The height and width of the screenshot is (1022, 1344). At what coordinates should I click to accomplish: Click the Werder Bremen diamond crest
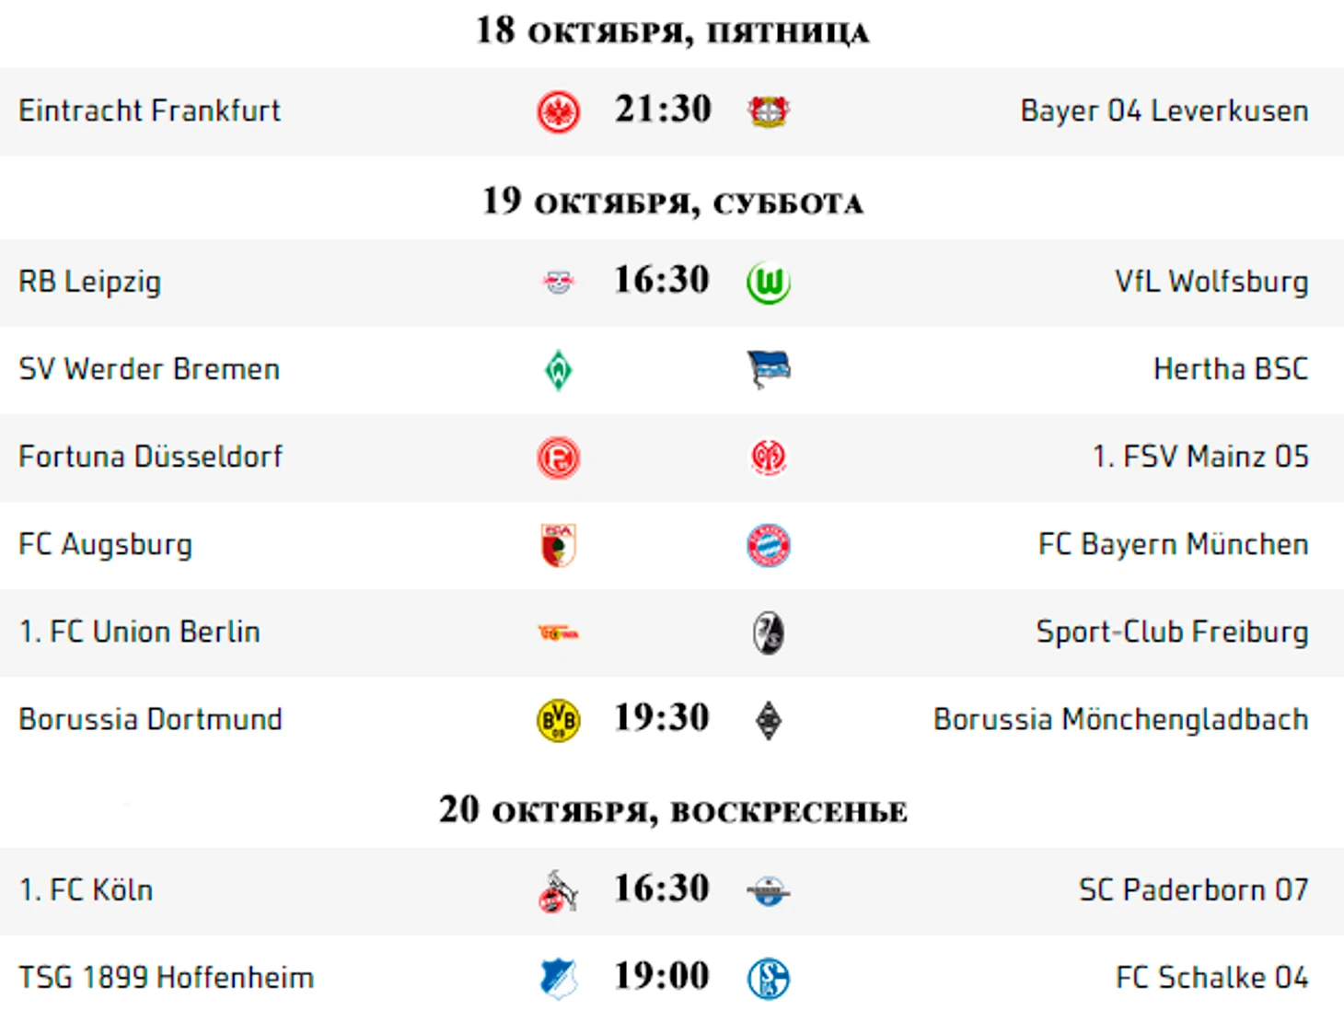(x=558, y=370)
